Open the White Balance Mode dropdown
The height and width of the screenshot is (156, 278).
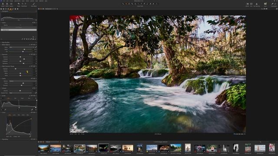point(22,47)
